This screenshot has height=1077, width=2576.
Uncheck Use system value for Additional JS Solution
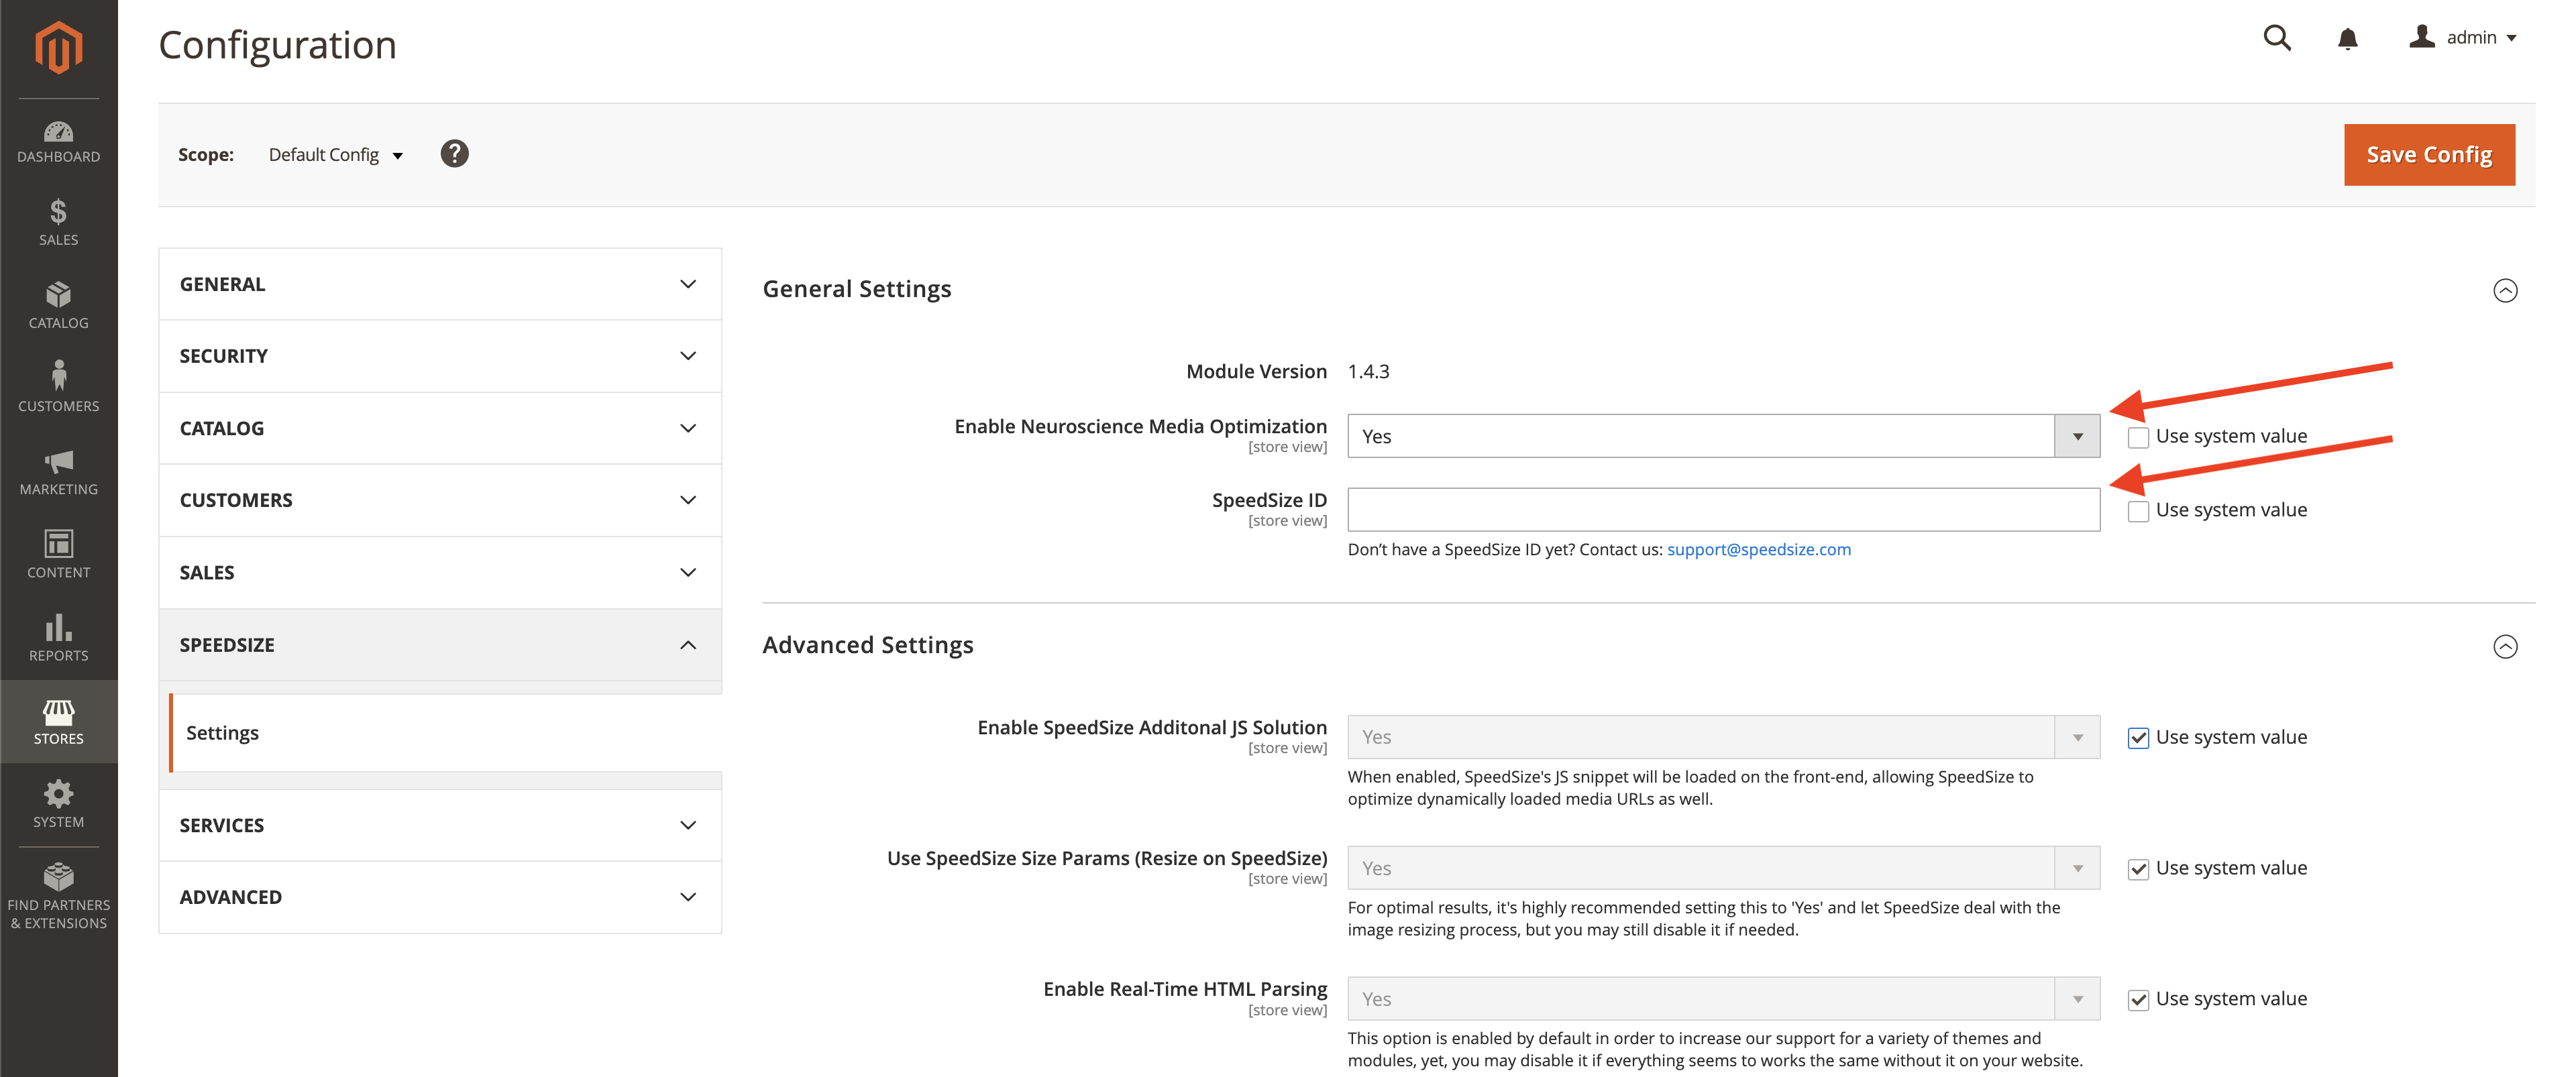[2138, 738]
